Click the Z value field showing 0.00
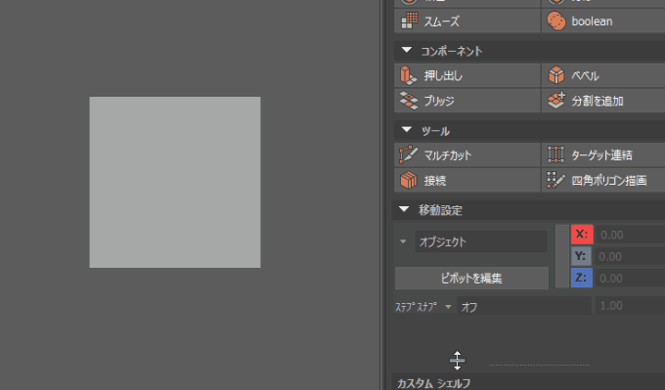The image size is (665, 390). [630, 279]
